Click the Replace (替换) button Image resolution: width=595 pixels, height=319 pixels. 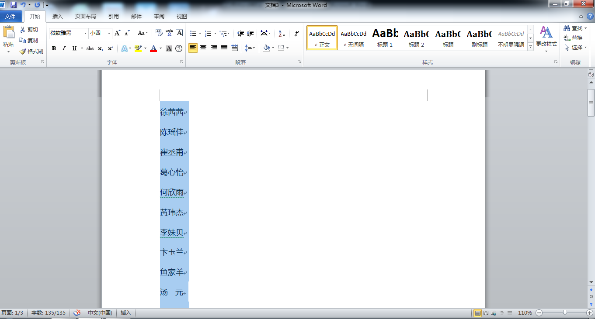click(x=573, y=38)
